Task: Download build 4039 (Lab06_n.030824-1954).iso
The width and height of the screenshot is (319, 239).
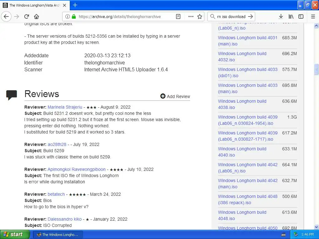Action: pos(248,120)
